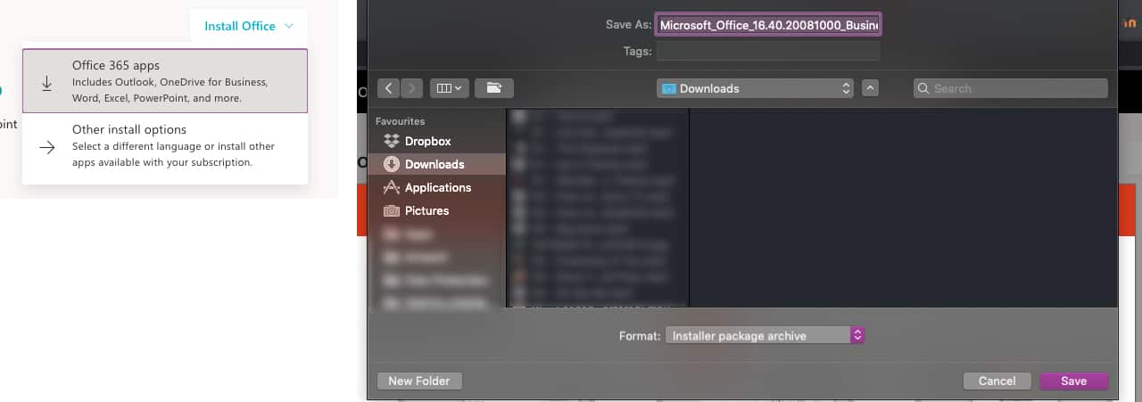
Task: Click the right arrow icon beside Other install options
Action: click(x=47, y=147)
